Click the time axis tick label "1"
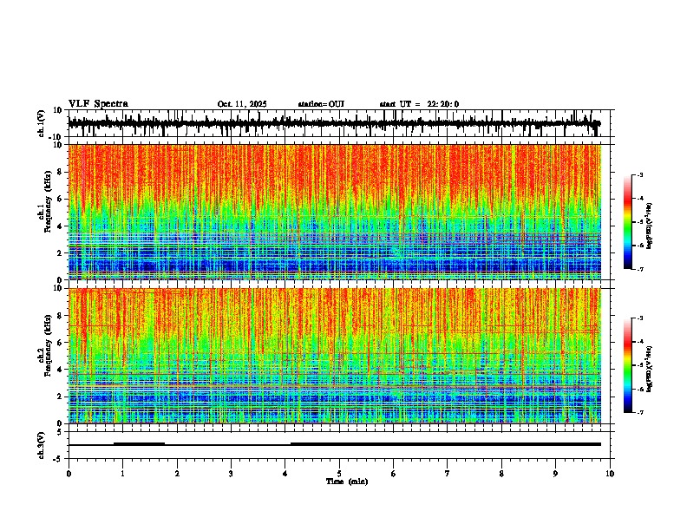The height and width of the screenshot is (531, 687). (122, 474)
